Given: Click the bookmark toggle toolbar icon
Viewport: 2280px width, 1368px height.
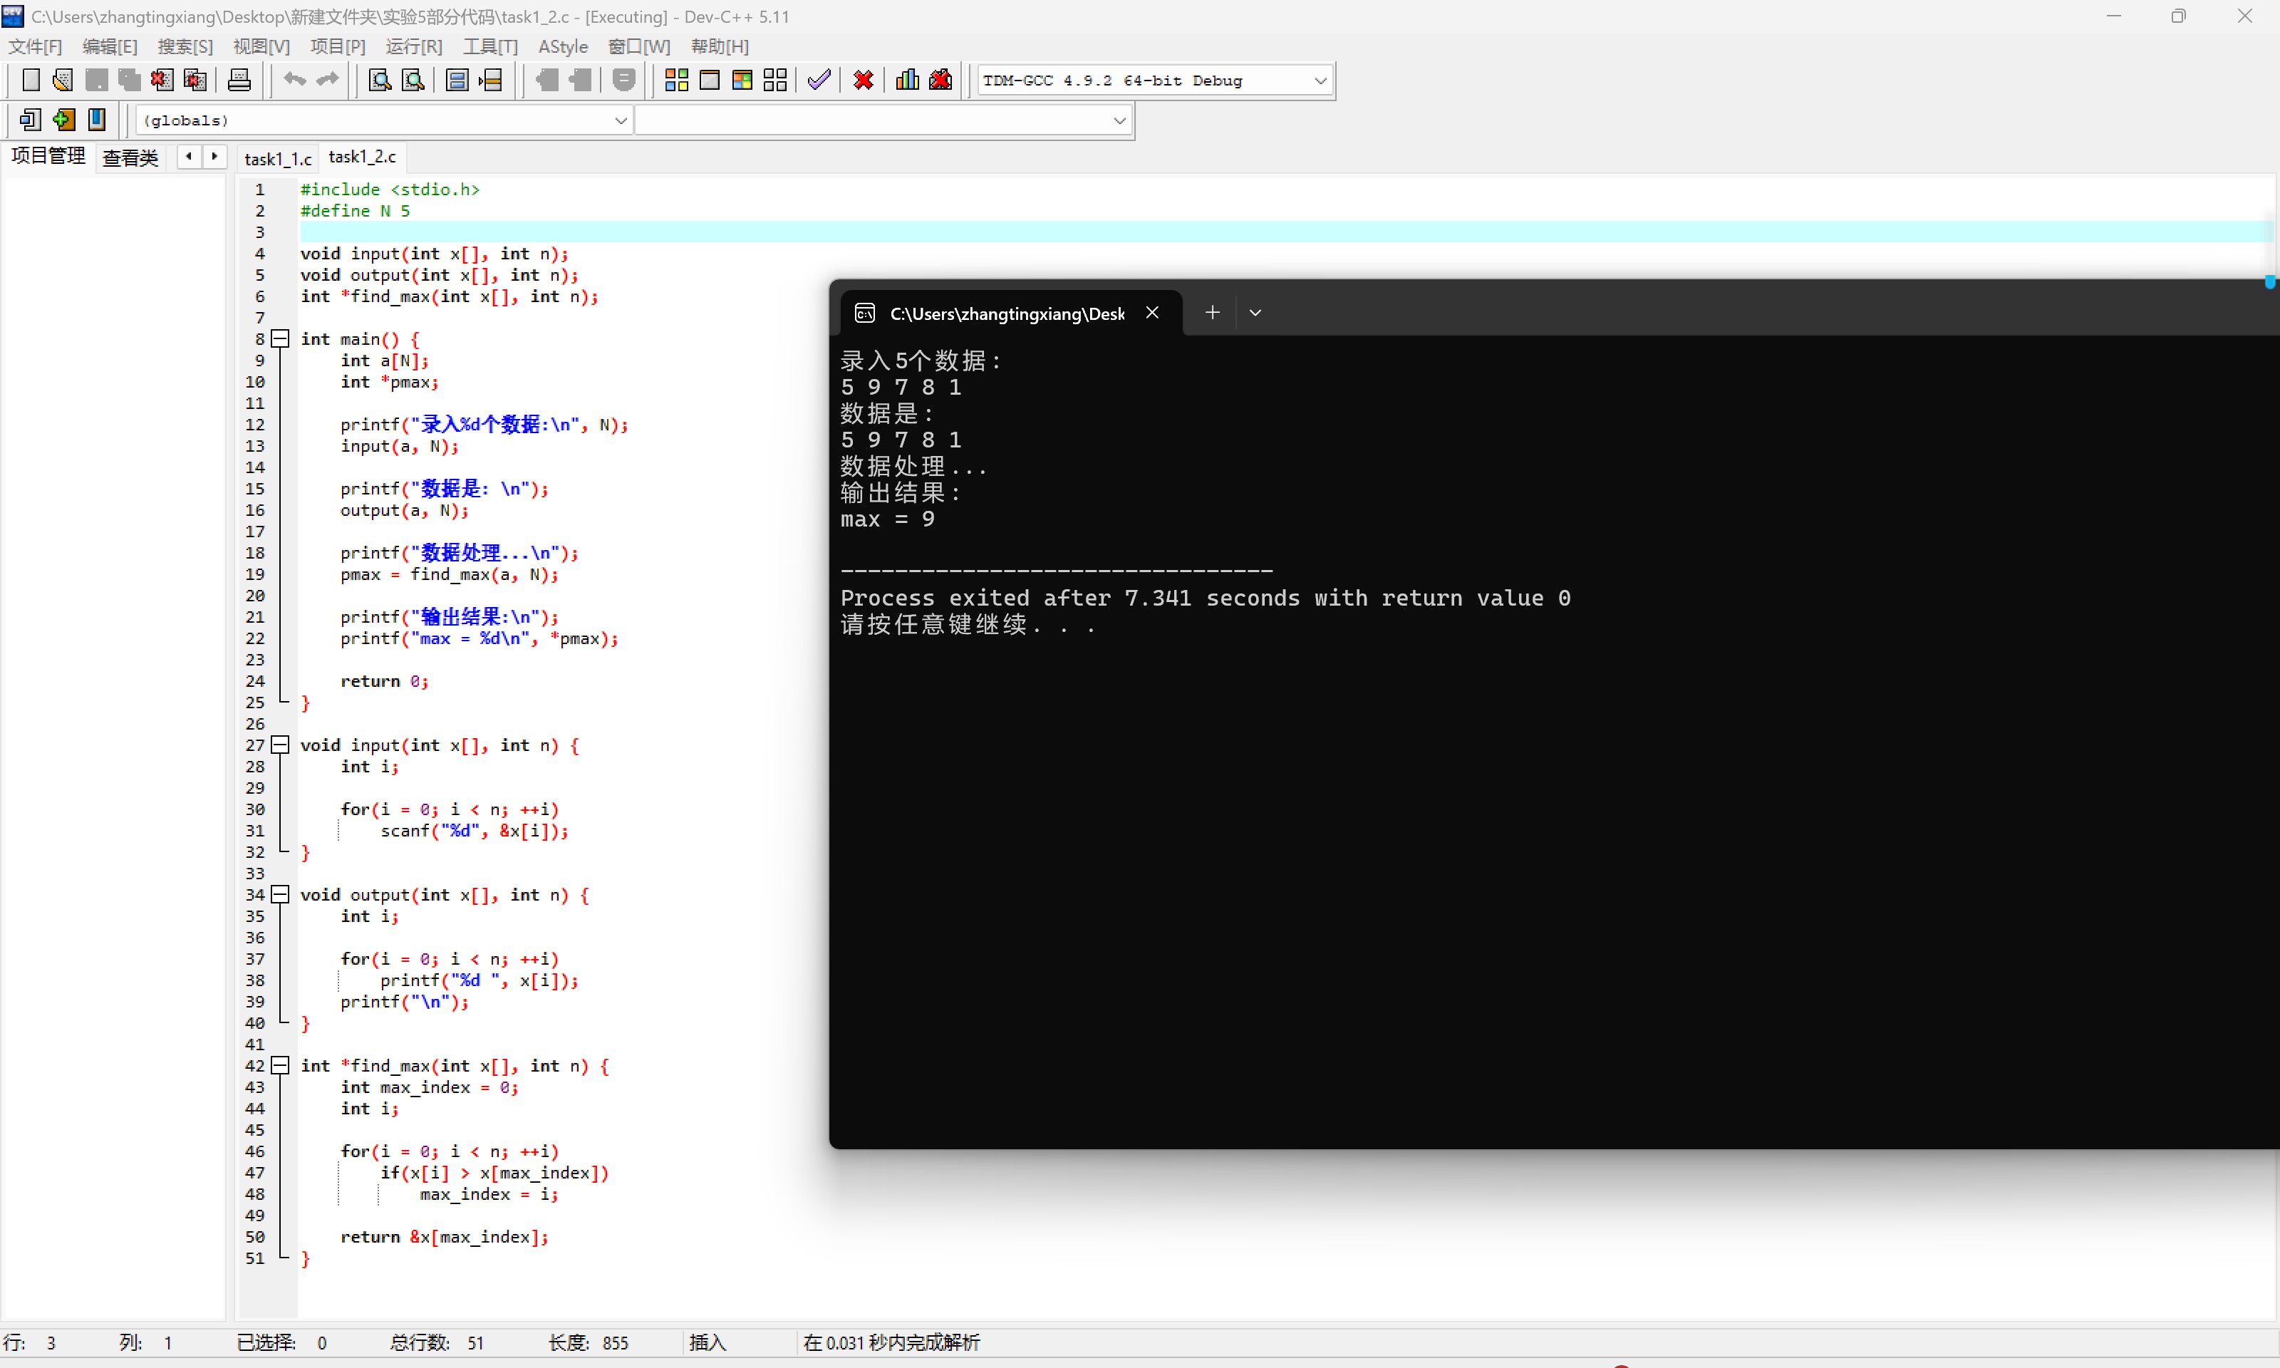Looking at the screenshot, I should [97, 120].
